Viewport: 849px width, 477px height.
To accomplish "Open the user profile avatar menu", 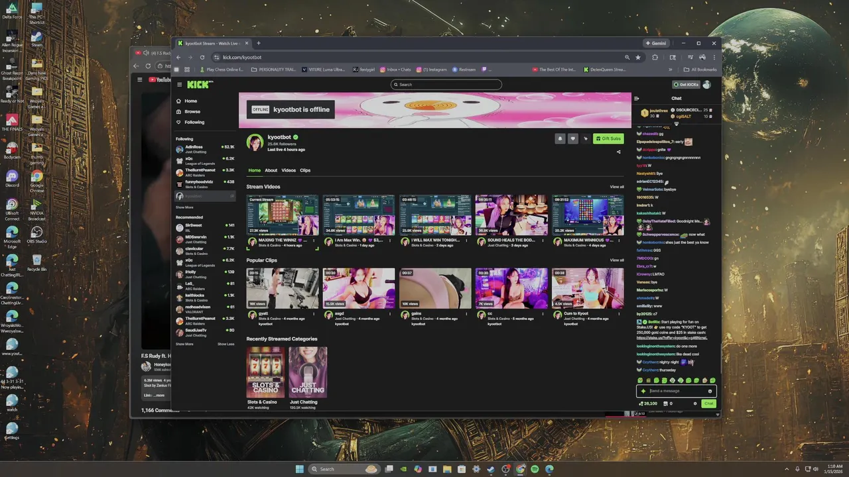I will click(x=707, y=85).
